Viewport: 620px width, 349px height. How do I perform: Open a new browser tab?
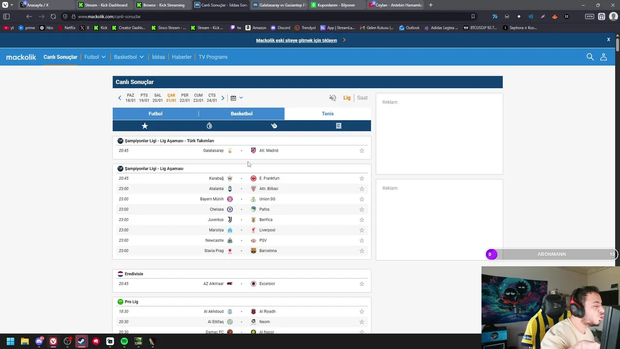pos(431,5)
